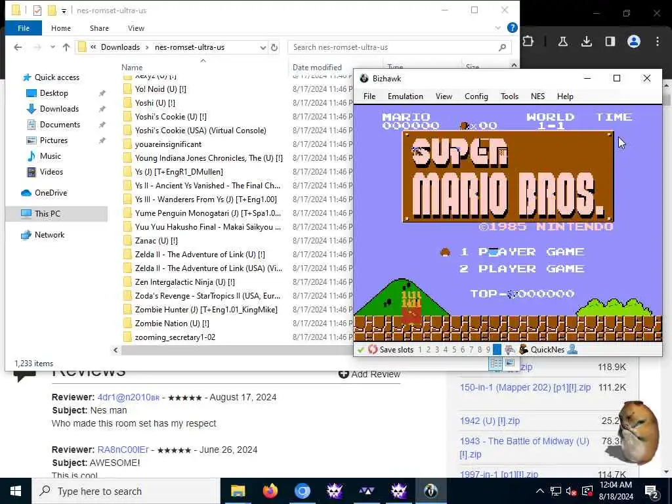
Task: Open browser extensions puzzle icon
Action: tap(528, 41)
